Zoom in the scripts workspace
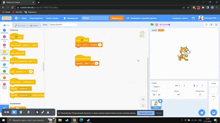Viewport: 220px width, 123px height. (143, 99)
